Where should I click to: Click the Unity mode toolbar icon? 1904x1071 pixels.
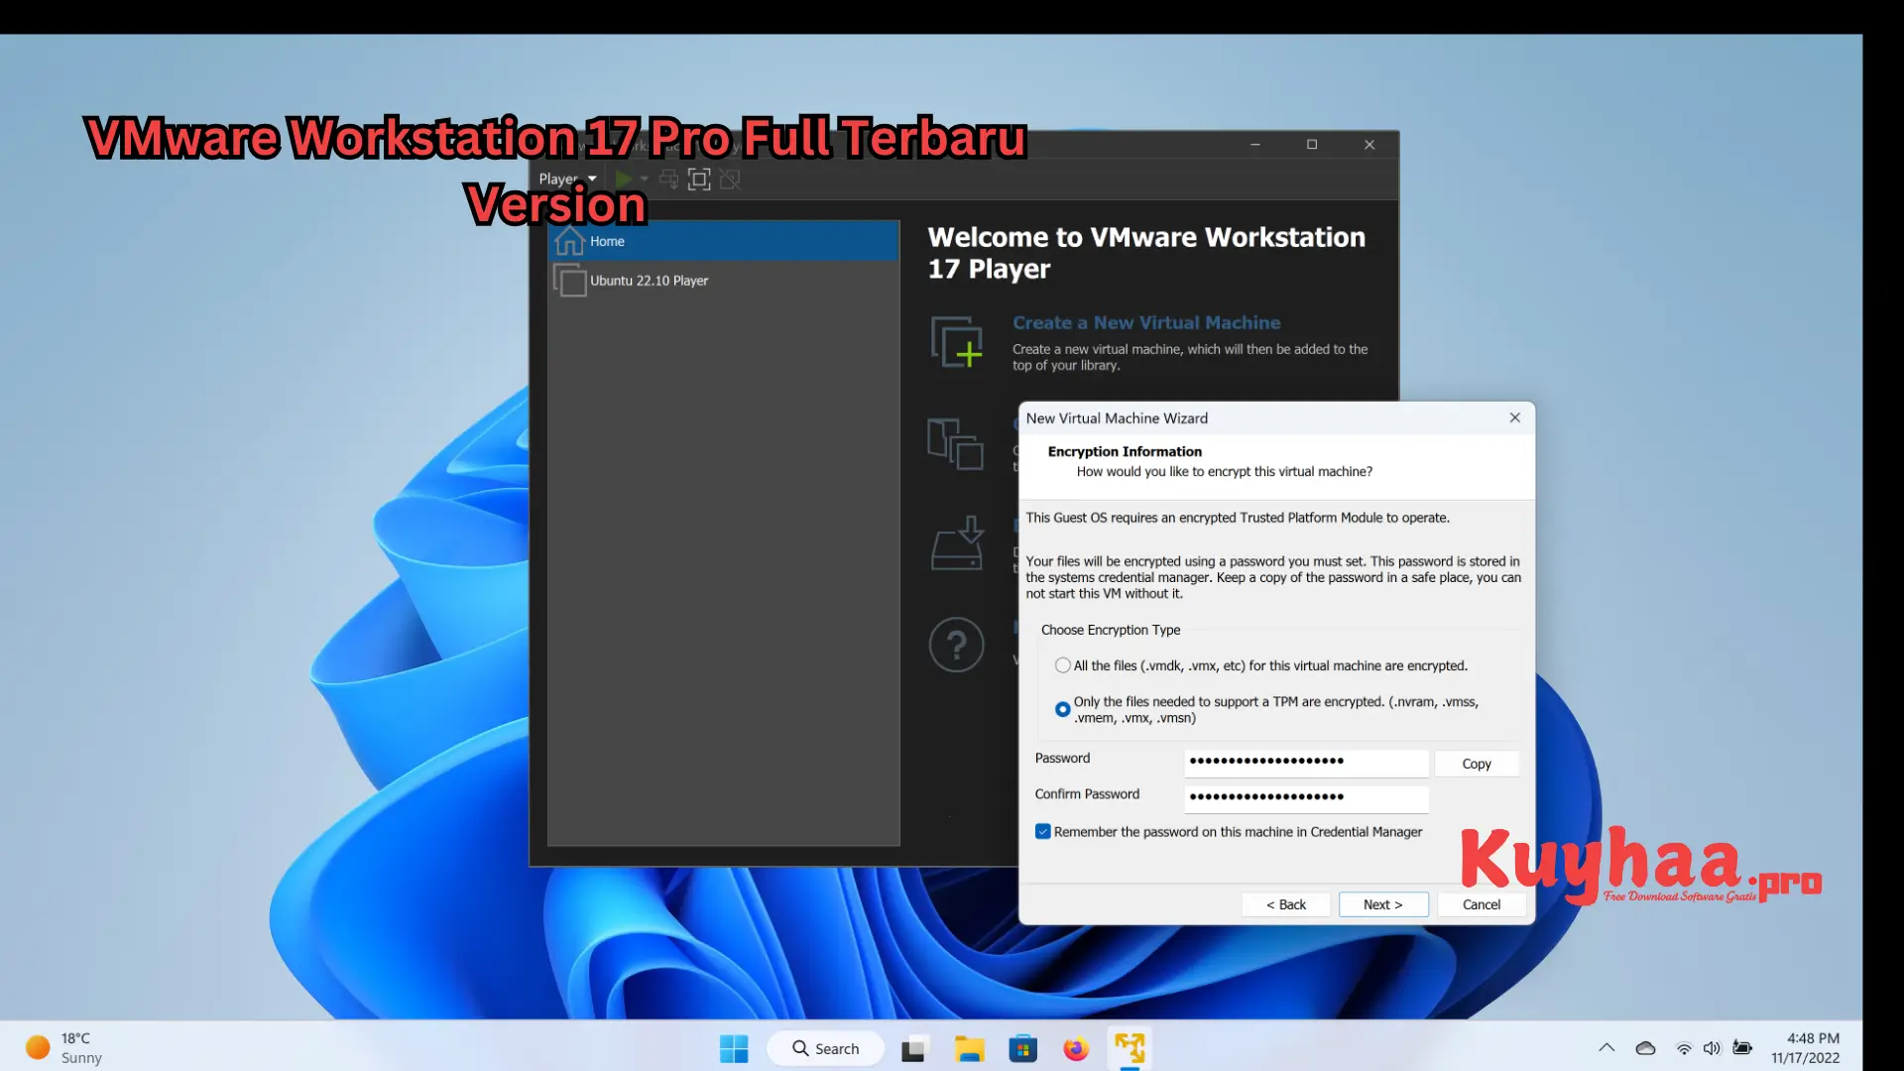(x=730, y=179)
